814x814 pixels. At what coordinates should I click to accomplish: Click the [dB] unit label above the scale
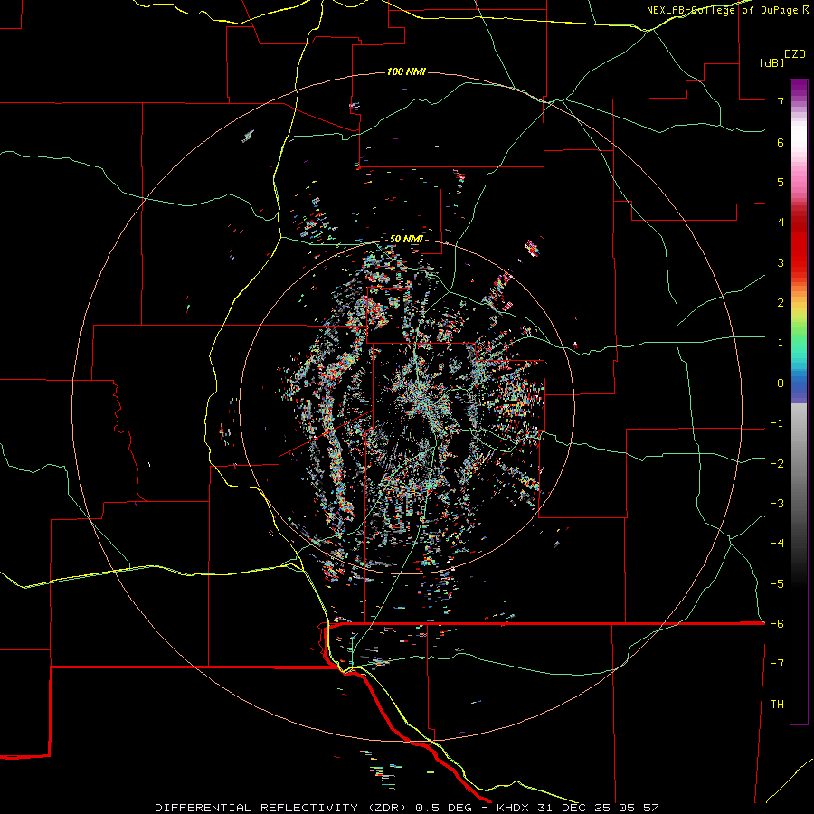(772, 62)
